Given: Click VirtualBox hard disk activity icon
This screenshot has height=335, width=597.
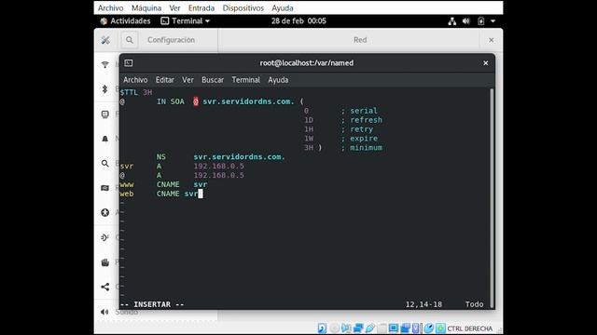Looking at the screenshot, I should click(322, 328).
